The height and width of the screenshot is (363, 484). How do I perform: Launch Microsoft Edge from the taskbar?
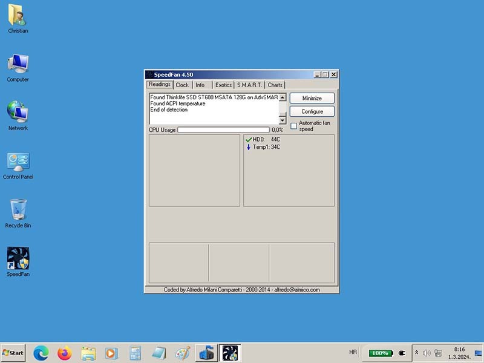pyautogui.click(x=41, y=353)
